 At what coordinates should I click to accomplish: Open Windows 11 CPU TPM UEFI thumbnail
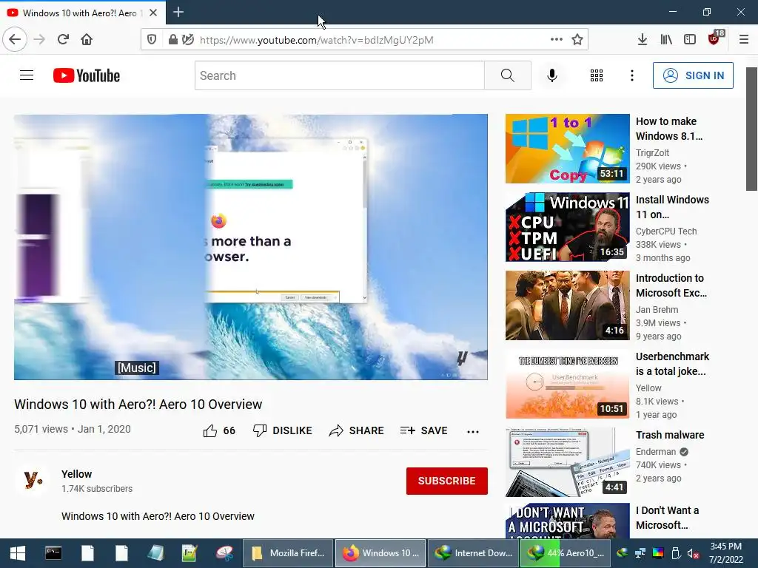click(x=568, y=227)
